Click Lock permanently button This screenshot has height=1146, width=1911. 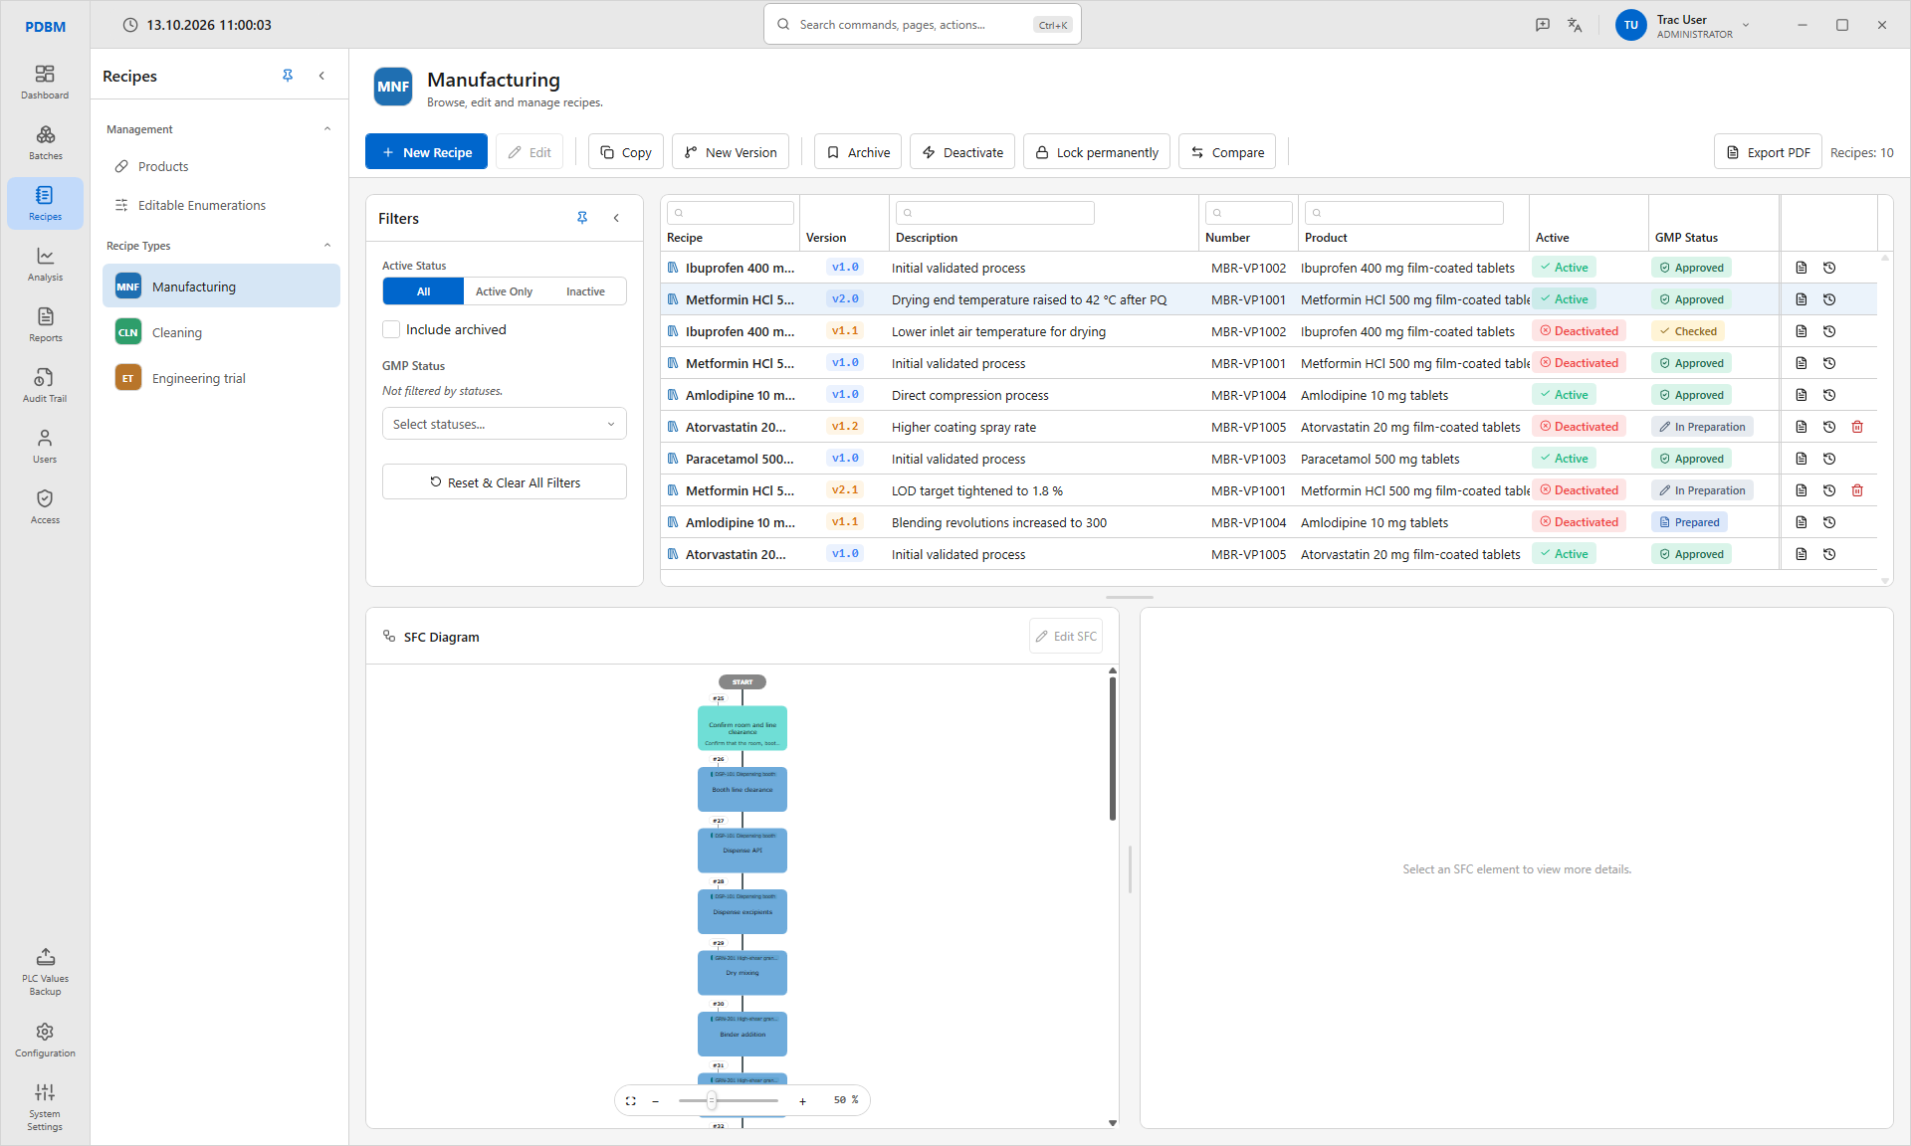[1096, 152]
